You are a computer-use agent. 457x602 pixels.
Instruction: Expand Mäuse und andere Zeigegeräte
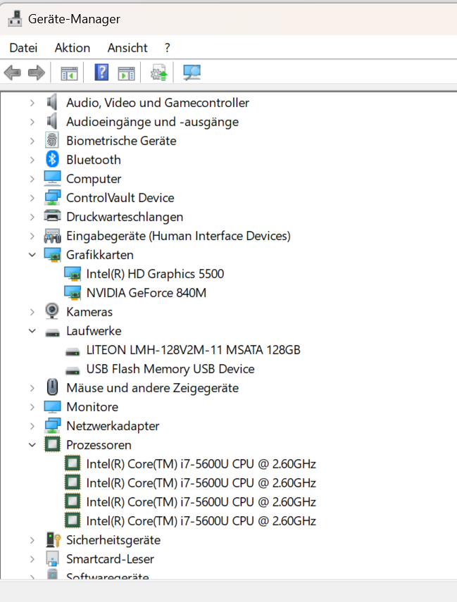(32, 388)
